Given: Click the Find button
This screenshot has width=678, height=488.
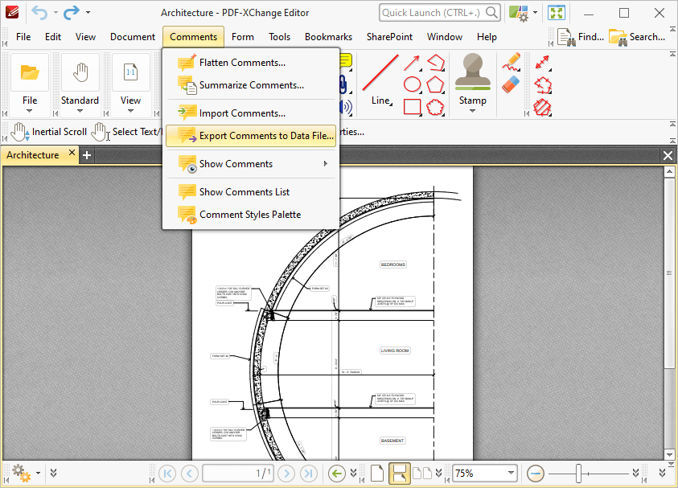Looking at the screenshot, I should (581, 37).
